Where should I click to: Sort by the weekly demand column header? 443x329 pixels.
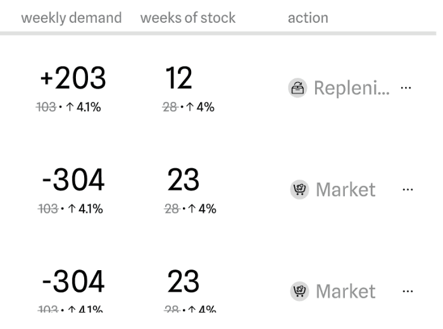pos(72,18)
